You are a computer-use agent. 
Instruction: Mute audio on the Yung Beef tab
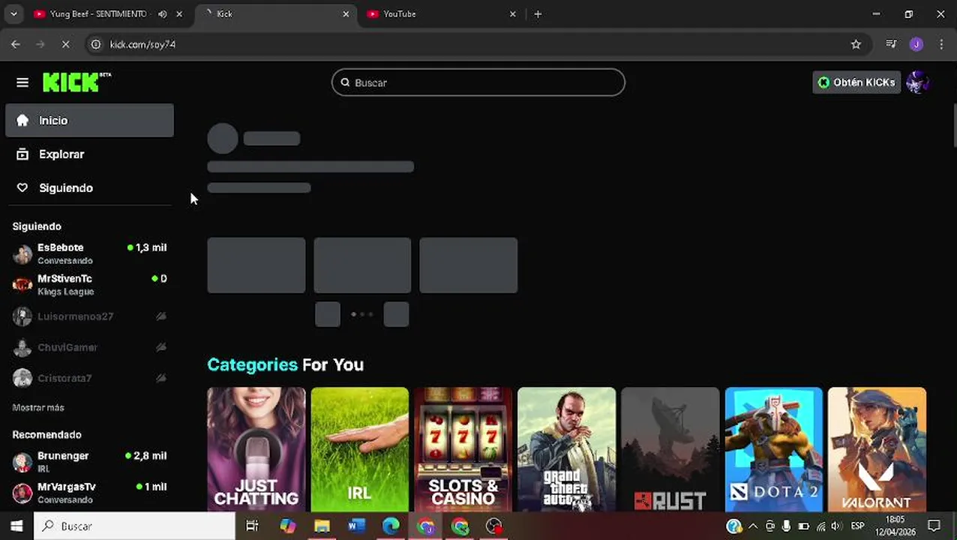point(162,13)
